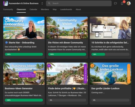Viewport: 135px width, 107px height.
Task: Click the 'Du suchst noch nach DEINER' description
Action: (x=24, y=94)
